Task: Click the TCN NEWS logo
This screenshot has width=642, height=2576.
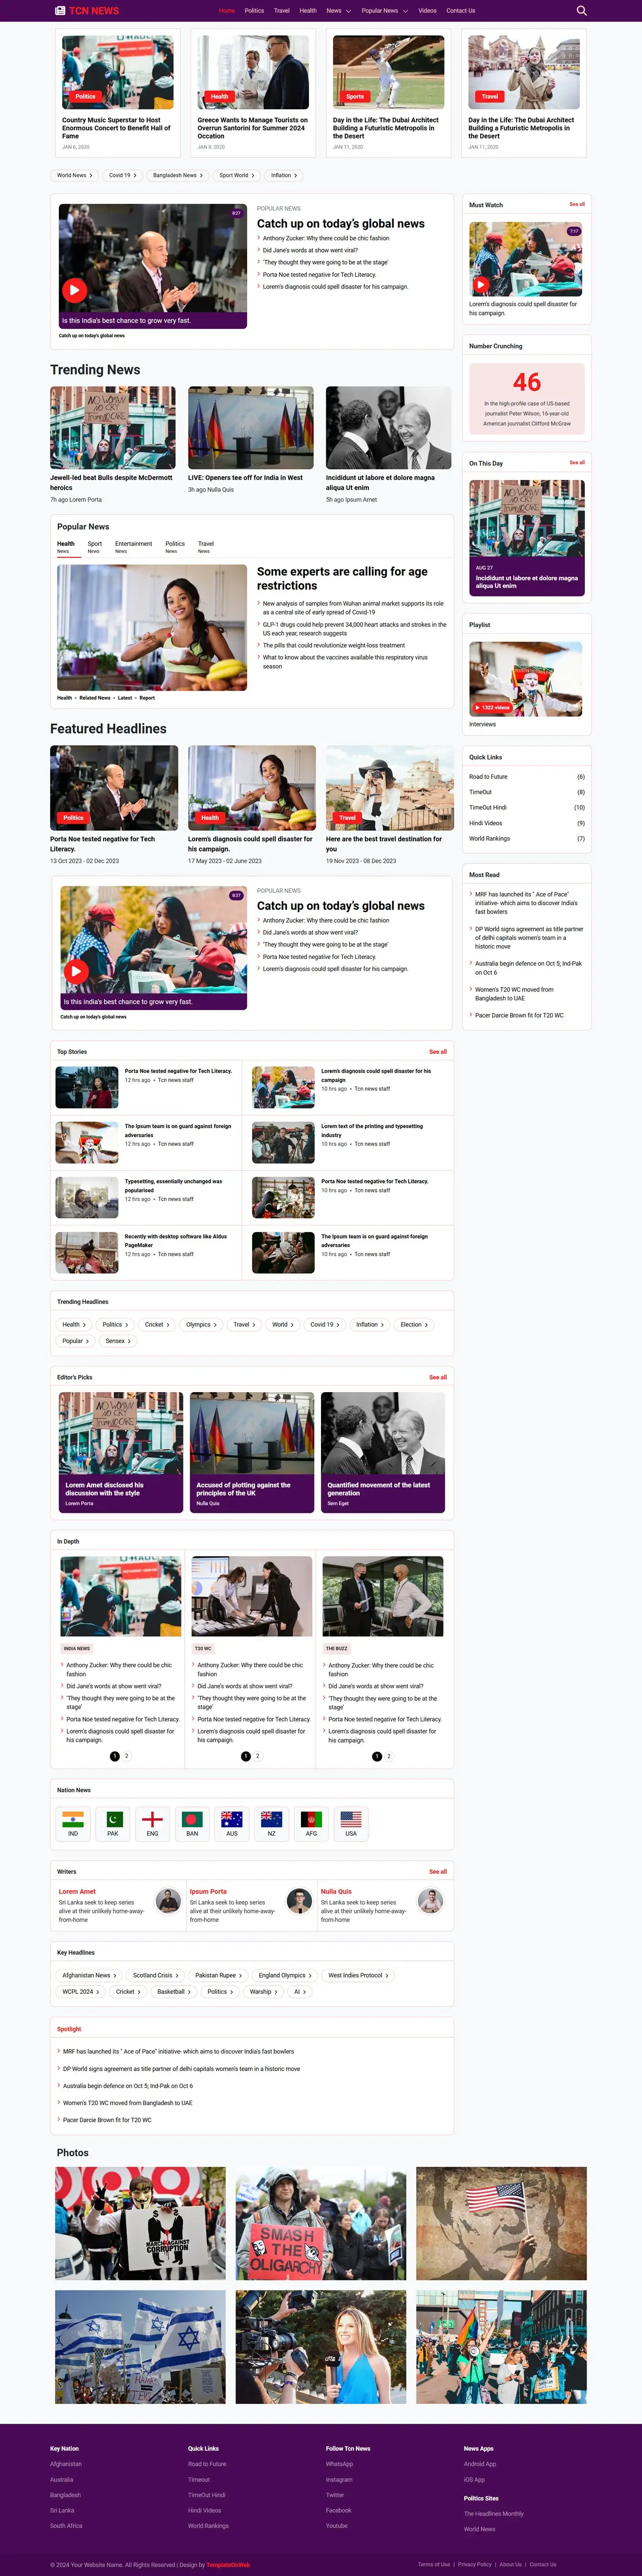Action: [x=87, y=11]
